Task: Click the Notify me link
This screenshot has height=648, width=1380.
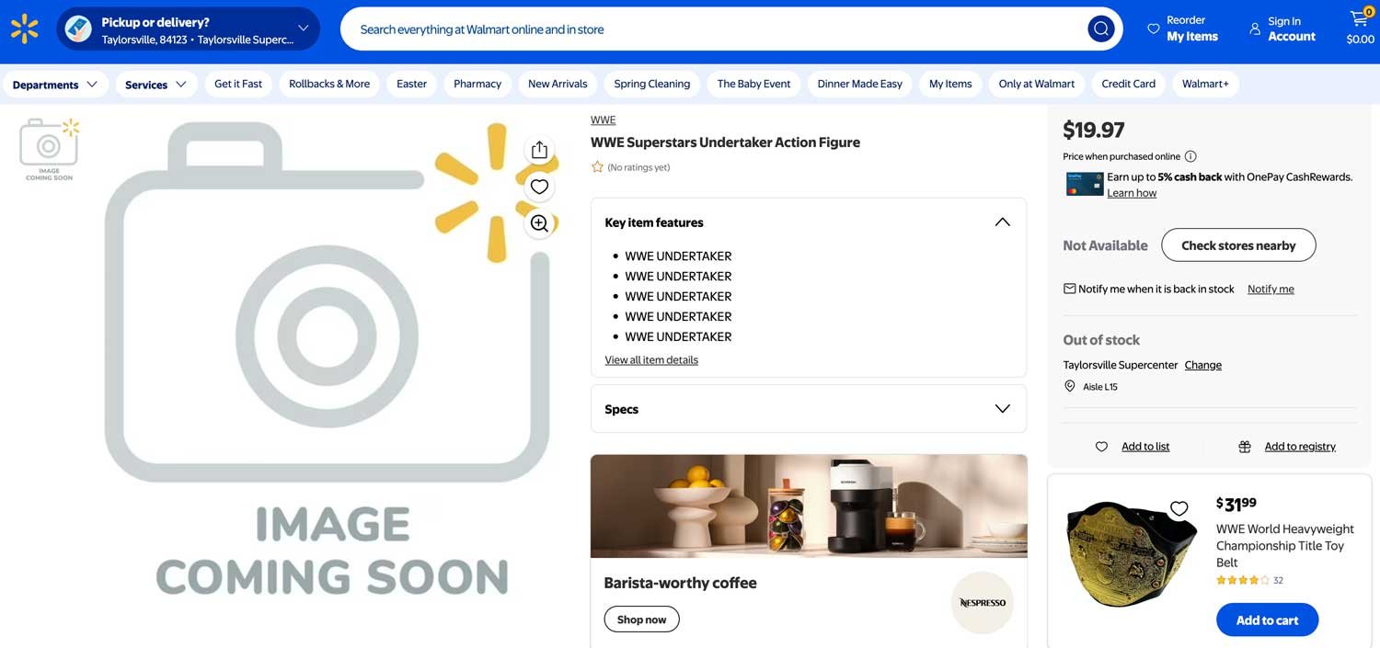Action: [1270, 289]
